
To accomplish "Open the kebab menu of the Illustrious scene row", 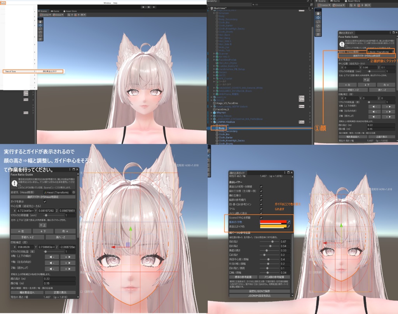I will [x=309, y=8].
